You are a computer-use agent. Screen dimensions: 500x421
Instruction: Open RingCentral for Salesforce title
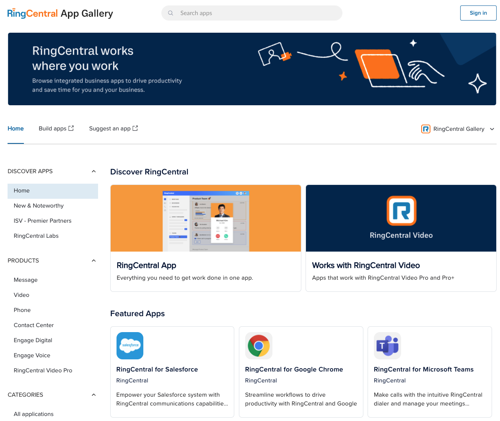click(x=157, y=369)
